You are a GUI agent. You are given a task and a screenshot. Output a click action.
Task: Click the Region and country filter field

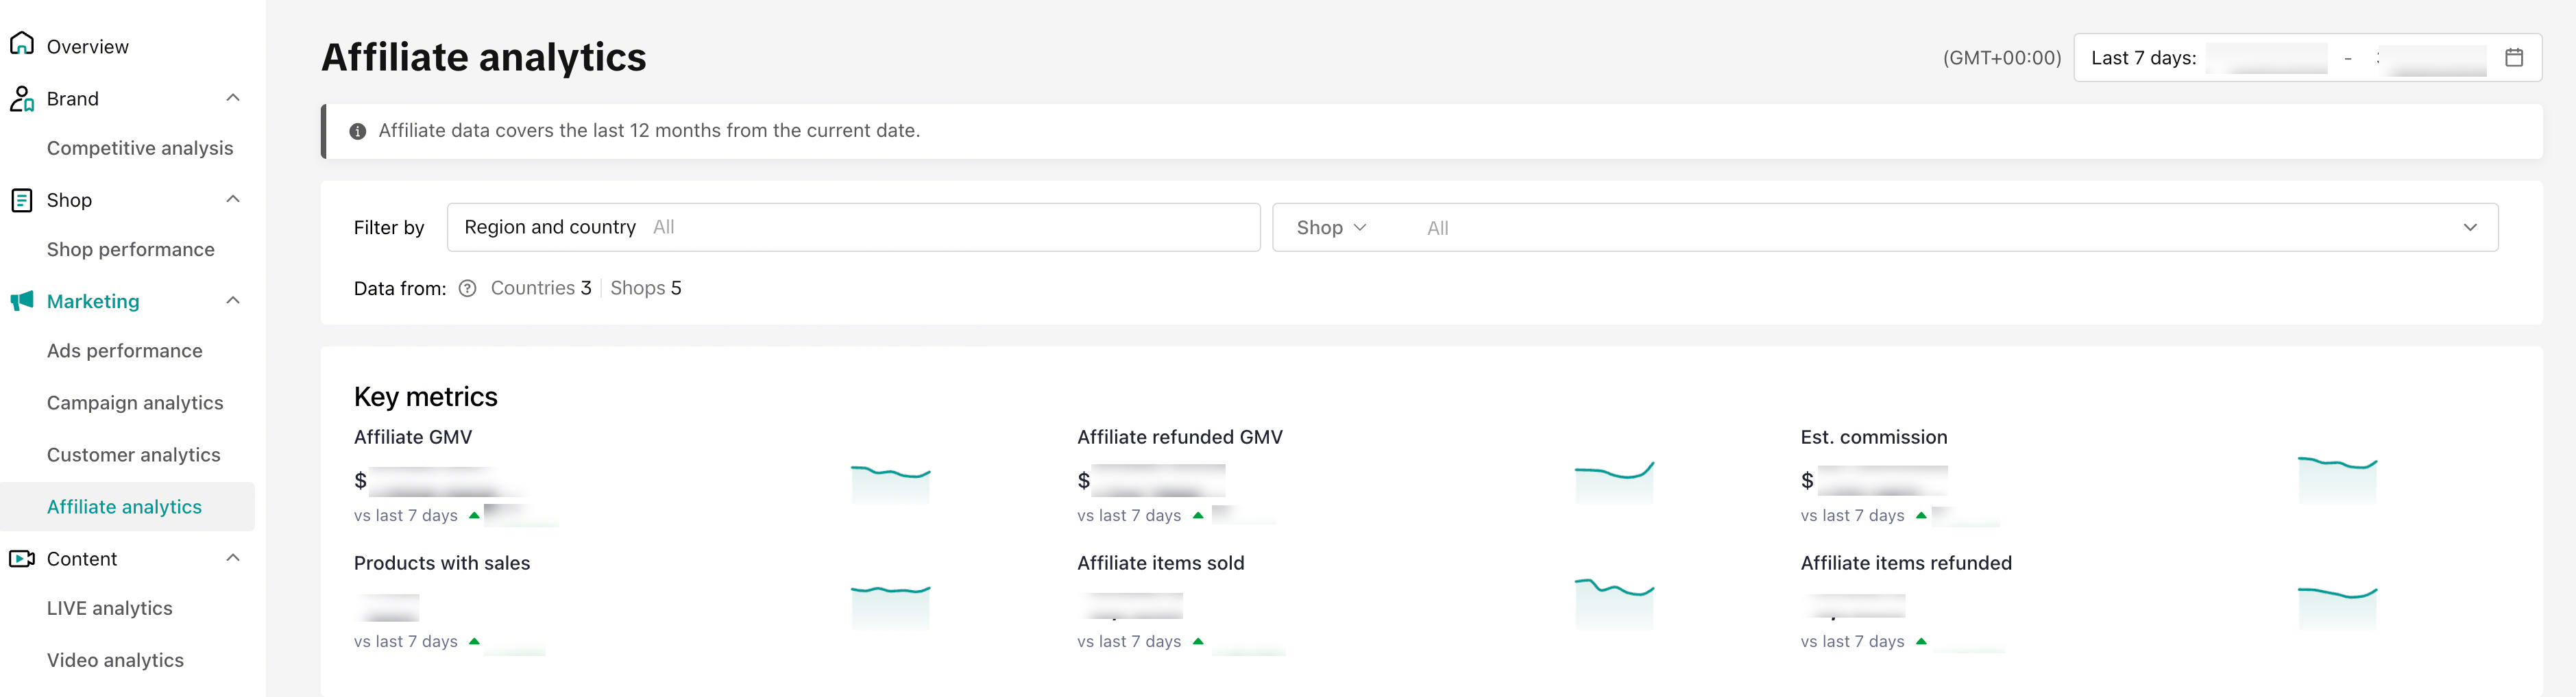[x=853, y=228]
